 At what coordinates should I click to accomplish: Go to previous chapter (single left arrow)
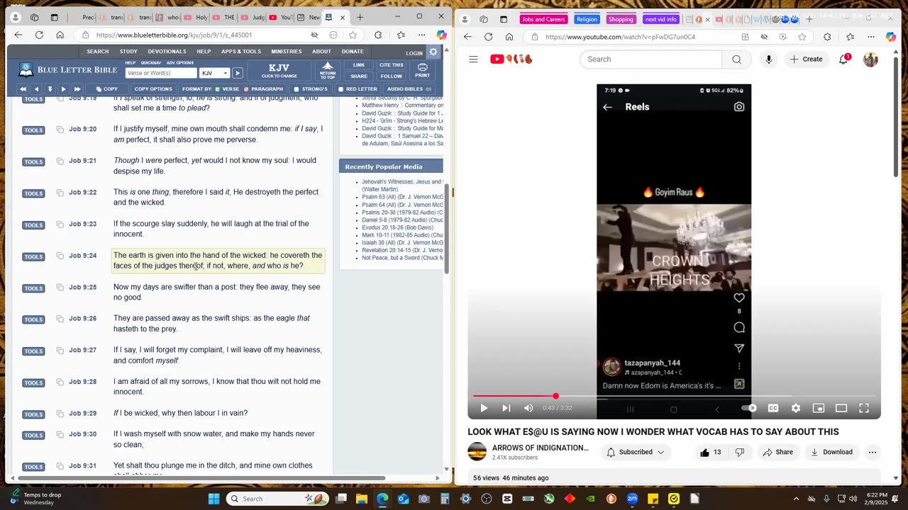coord(36,89)
